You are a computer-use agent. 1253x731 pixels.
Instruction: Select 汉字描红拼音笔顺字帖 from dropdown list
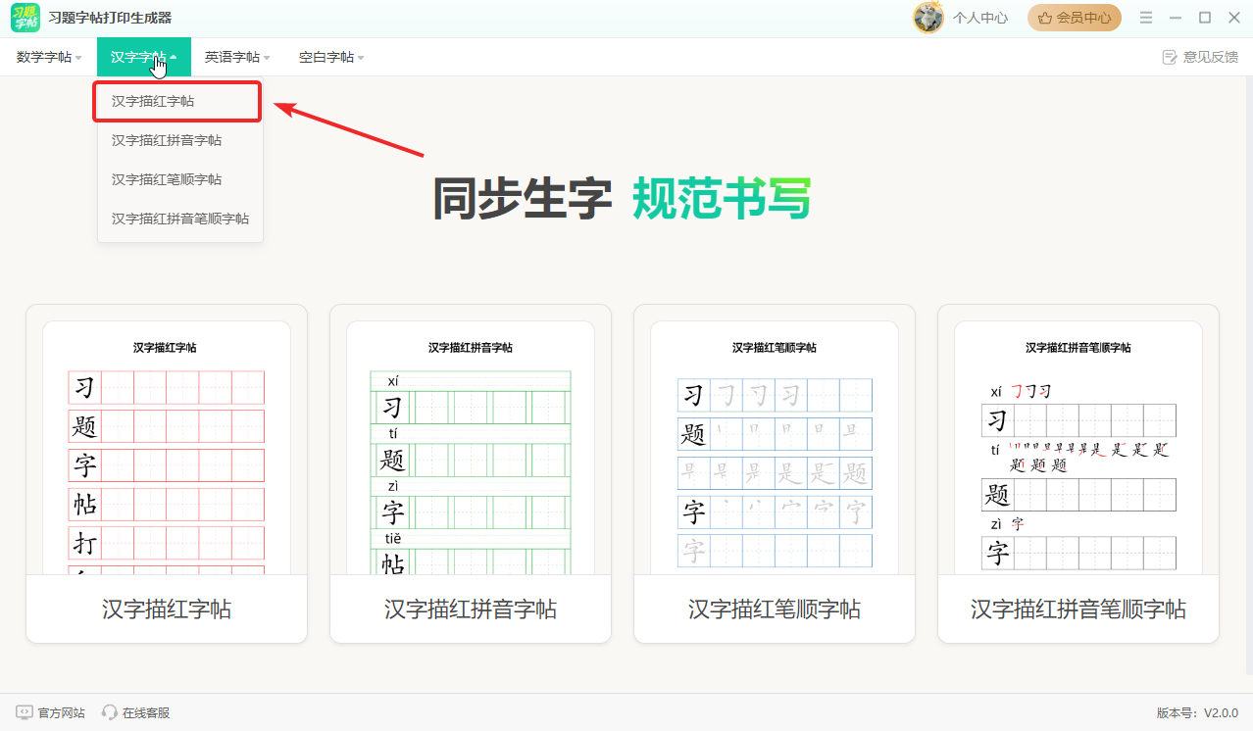(x=180, y=219)
